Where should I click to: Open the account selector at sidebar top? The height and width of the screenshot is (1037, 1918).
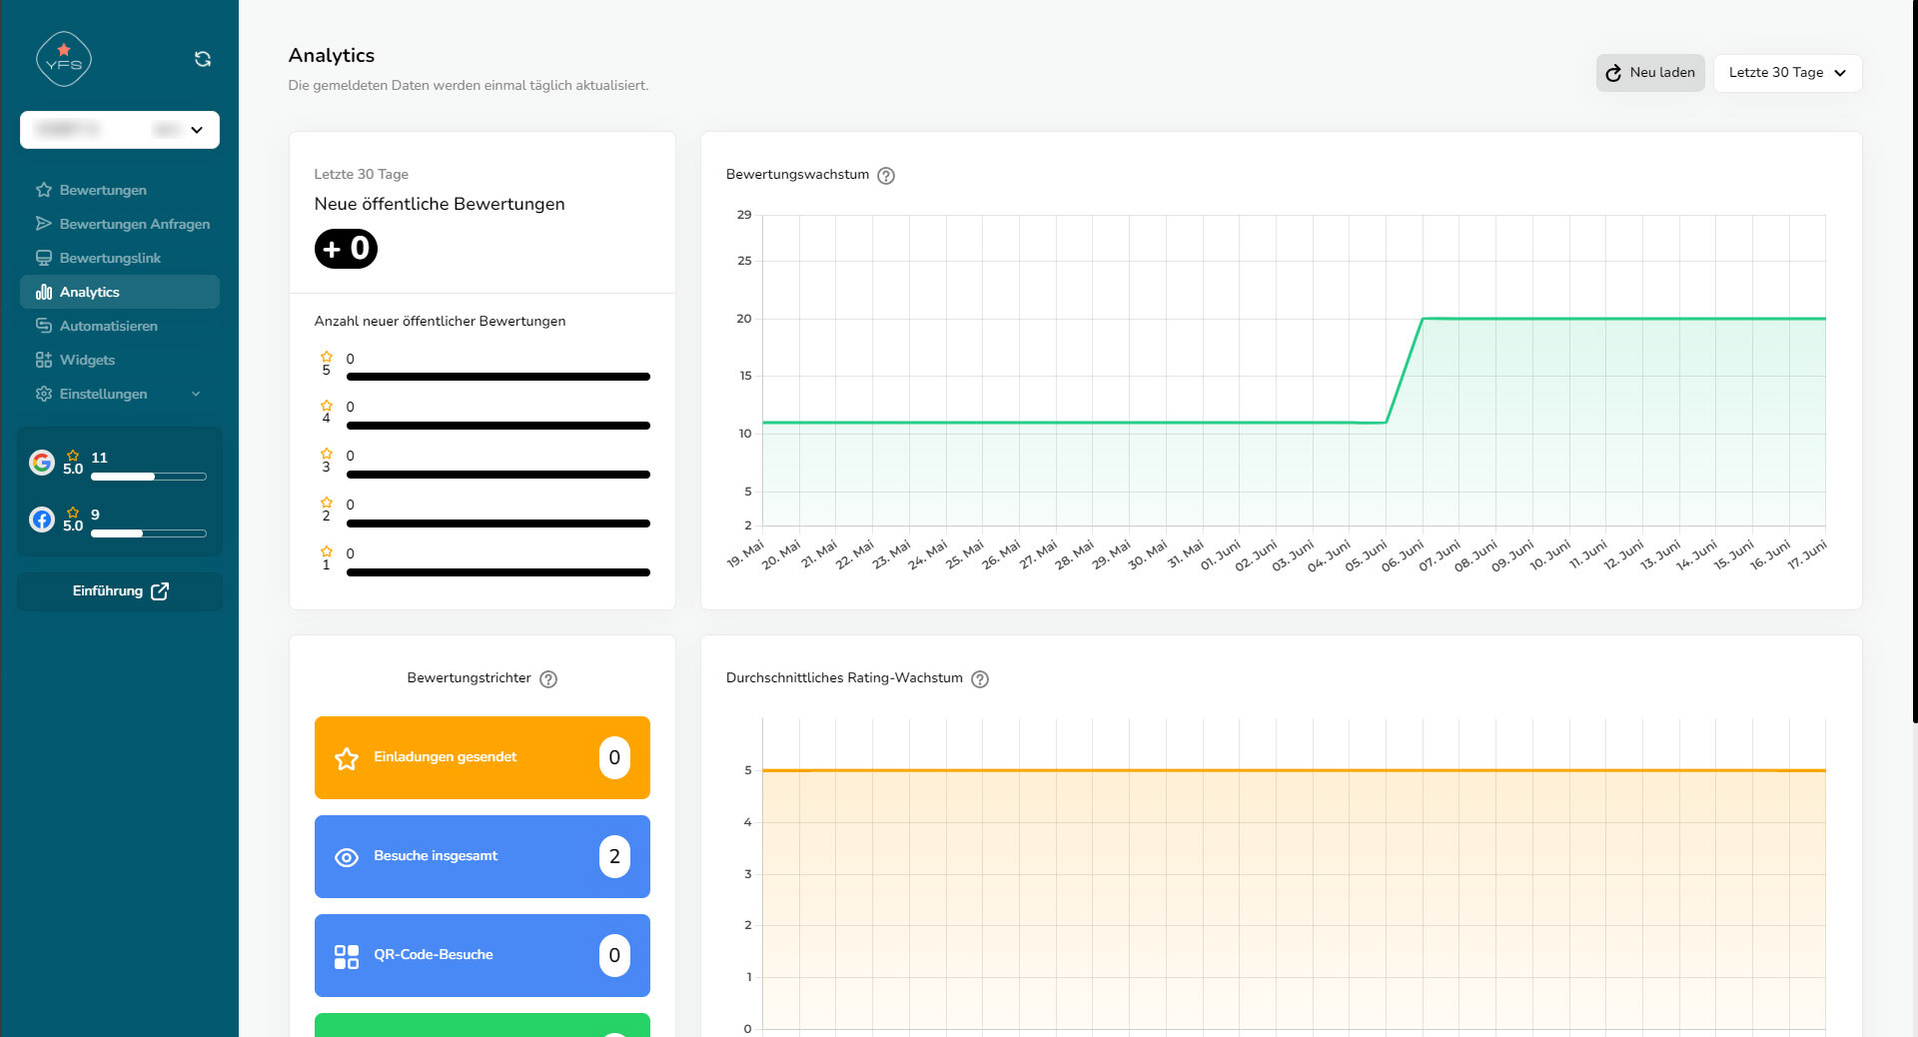click(x=119, y=130)
